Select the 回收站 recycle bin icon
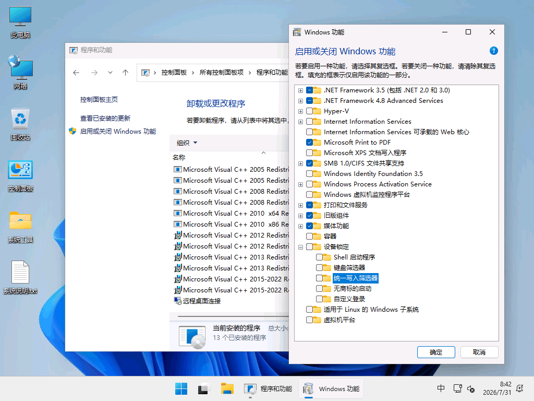534x401 pixels. (x=20, y=124)
